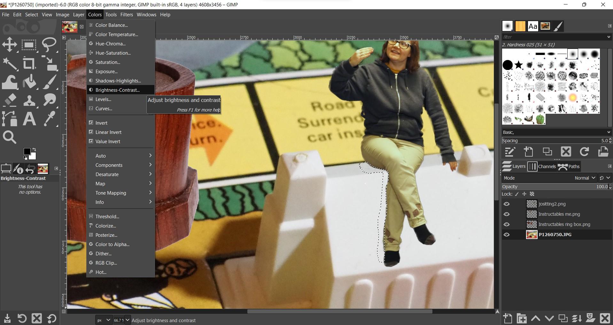The image size is (613, 325).
Task: Add a mask to the layer
Action: [591, 318]
